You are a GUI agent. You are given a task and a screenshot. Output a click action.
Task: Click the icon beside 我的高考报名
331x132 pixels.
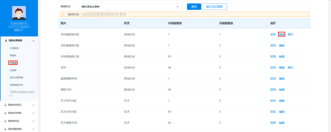coord(5,105)
